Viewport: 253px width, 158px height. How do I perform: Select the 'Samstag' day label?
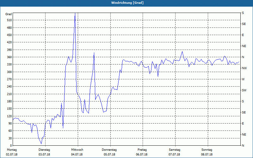(175, 150)
